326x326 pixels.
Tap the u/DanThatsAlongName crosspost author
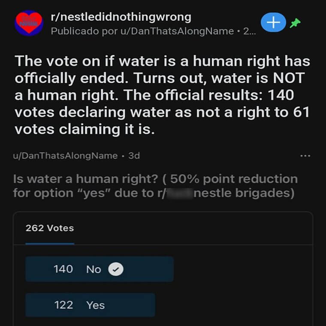tap(66, 156)
